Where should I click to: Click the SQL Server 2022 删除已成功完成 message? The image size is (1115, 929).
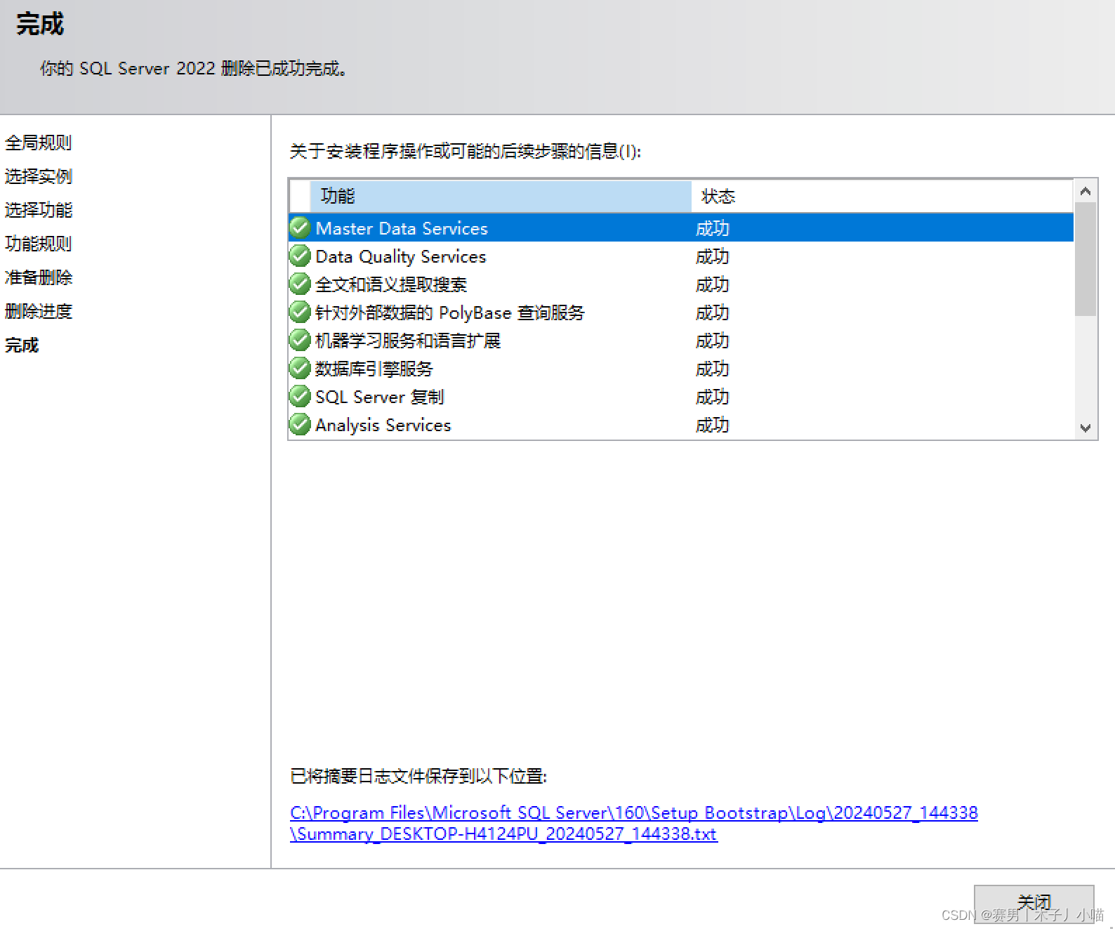pyautogui.click(x=194, y=68)
